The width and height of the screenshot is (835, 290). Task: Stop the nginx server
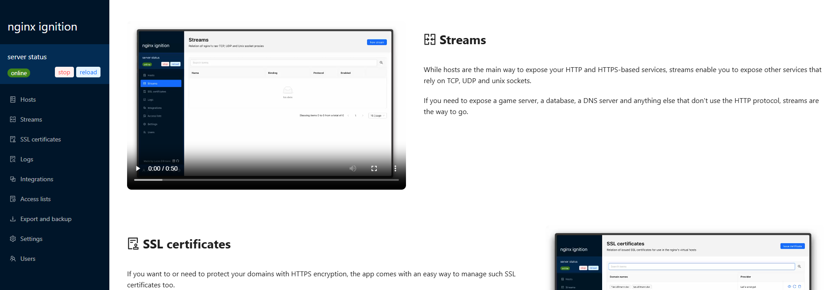64,72
